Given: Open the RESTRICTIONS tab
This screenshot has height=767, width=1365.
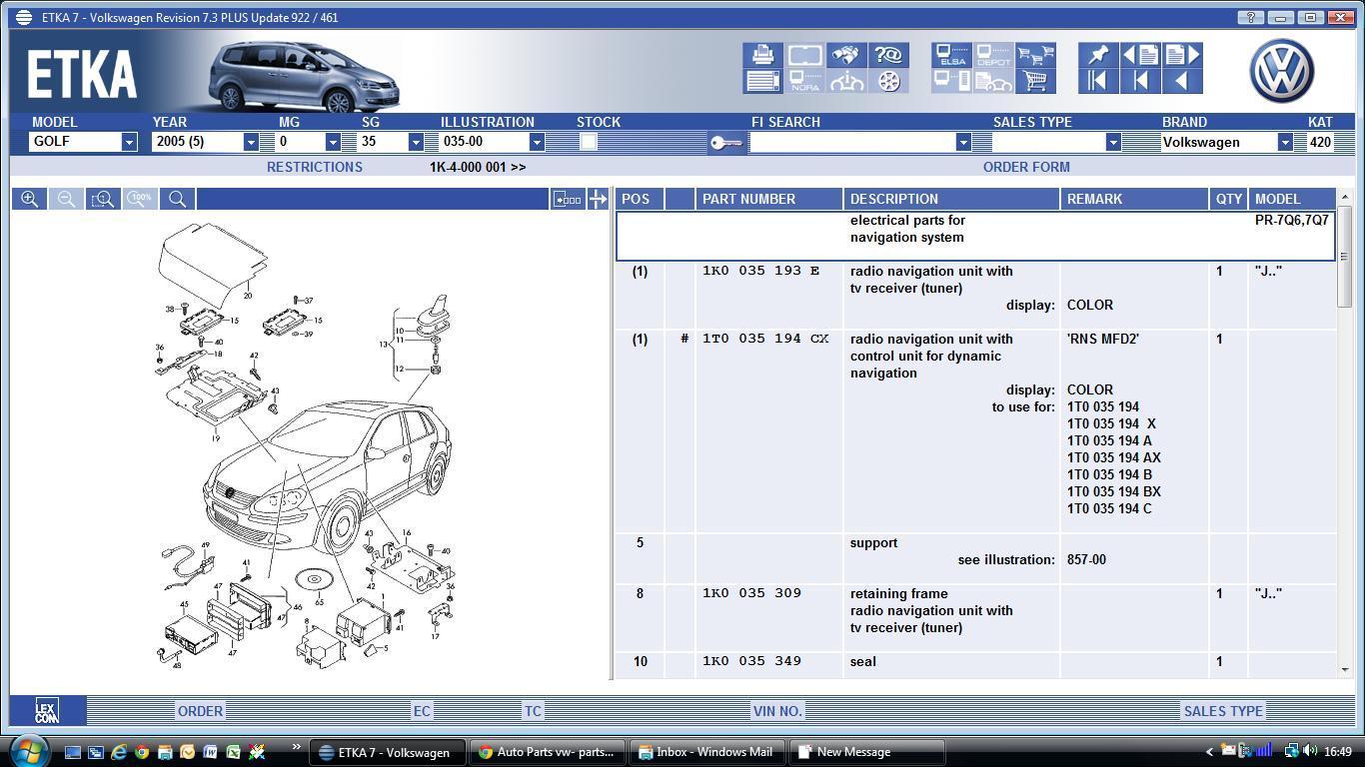Looking at the screenshot, I should click(315, 167).
